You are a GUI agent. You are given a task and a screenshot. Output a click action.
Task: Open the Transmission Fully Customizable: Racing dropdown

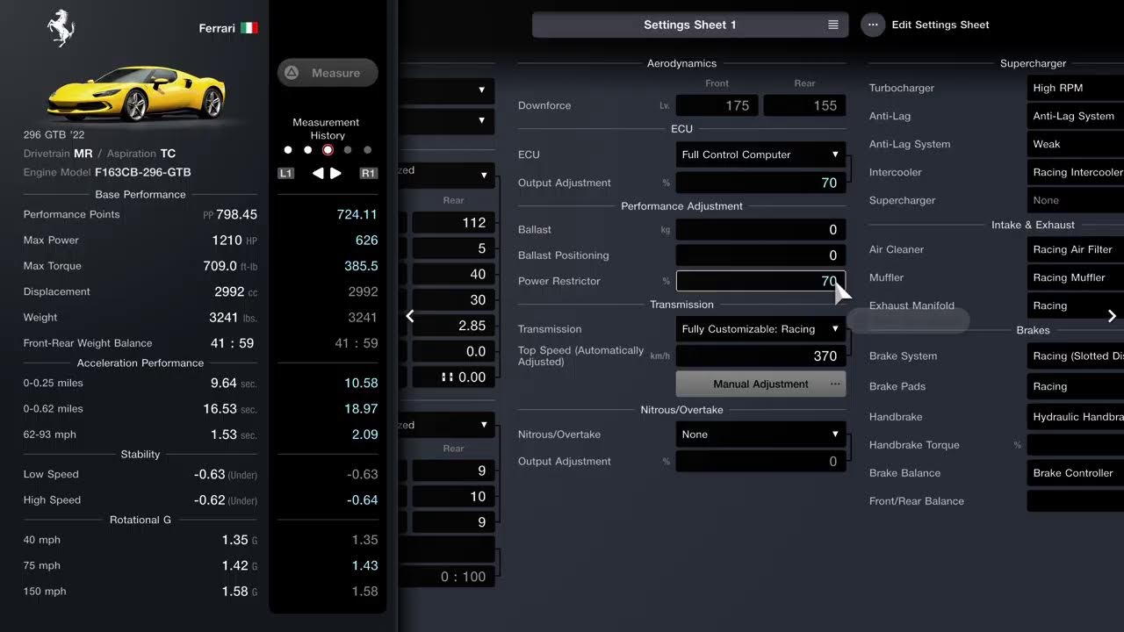point(760,329)
